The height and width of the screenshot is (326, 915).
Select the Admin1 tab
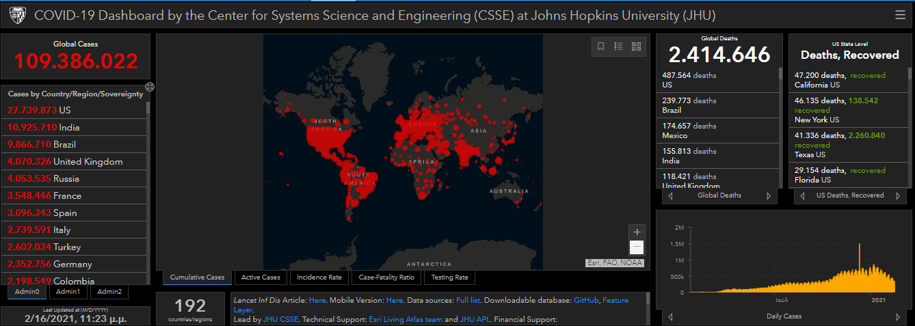(x=68, y=292)
